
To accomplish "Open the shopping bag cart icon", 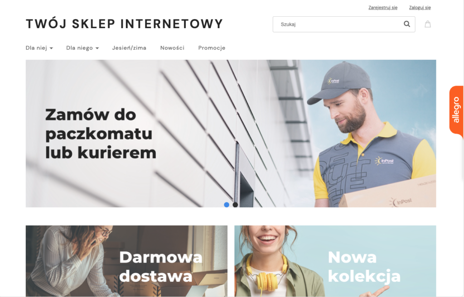I will point(428,24).
